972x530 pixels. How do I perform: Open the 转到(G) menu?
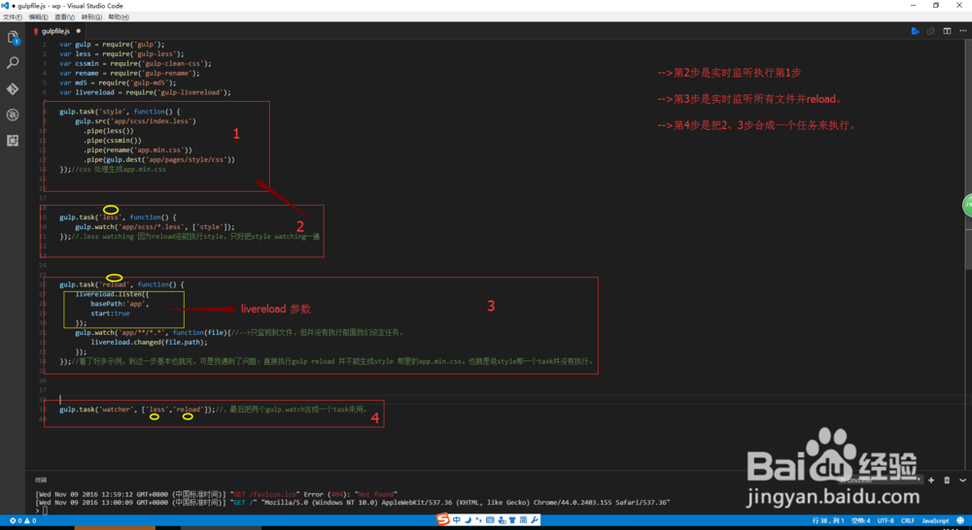click(91, 17)
